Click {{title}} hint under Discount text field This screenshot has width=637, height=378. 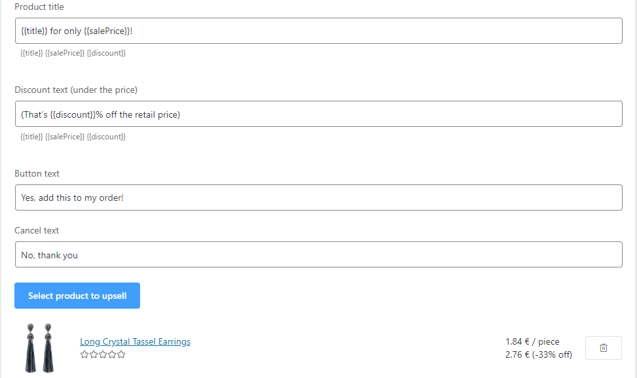pos(31,137)
